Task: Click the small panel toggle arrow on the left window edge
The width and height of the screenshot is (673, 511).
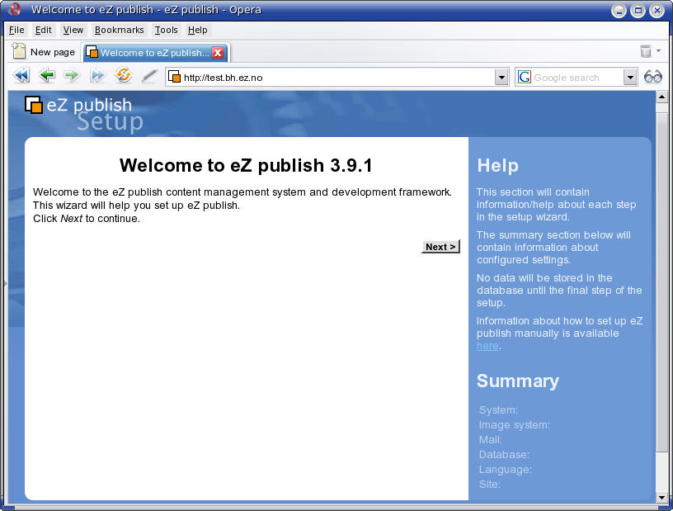Action: tap(5, 283)
